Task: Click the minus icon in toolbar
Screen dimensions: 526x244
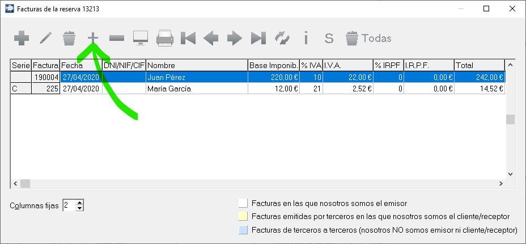Action: pyautogui.click(x=117, y=38)
